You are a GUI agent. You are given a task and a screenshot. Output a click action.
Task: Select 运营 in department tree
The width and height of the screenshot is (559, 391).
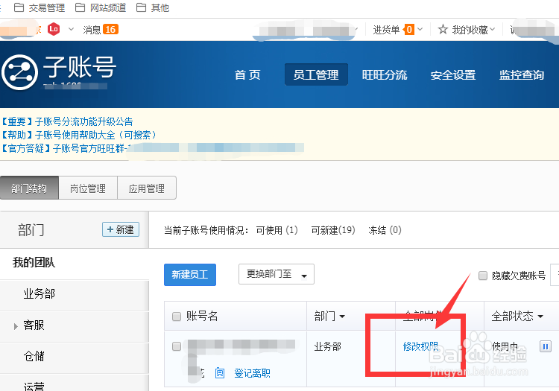(34, 386)
